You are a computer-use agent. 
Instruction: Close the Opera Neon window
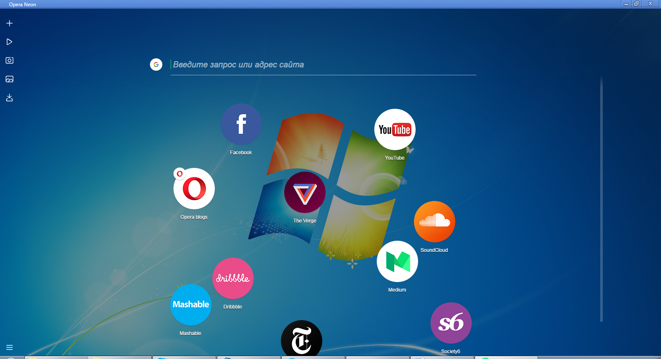coord(650,3)
